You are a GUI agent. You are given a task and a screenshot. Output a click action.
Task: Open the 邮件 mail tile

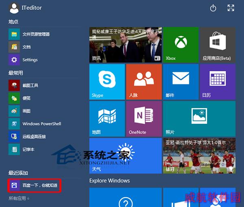[x=181, y=81]
